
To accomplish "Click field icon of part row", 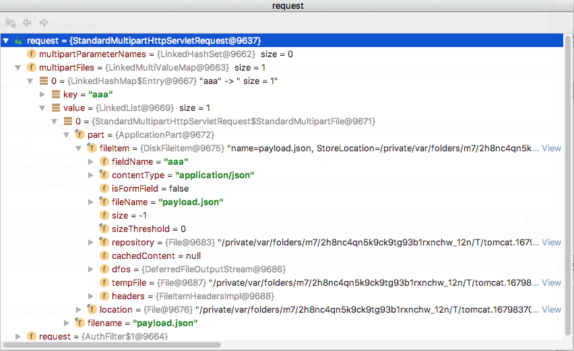I will pyautogui.click(x=79, y=134).
